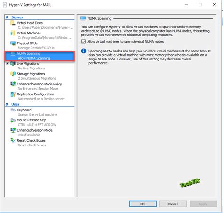This screenshot has height=213, width=223.
Task: Uncheck Allow virtual machines to span NUMA nodes
Action: pyautogui.click(x=83, y=42)
